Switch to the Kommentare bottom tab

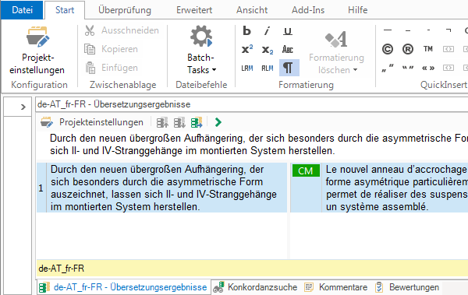(335, 287)
